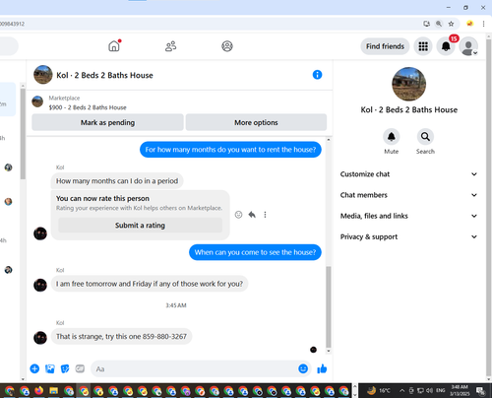Screen dimensions: 492x398
Task: Open the Facebook Home icon
Action: click(x=114, y=46)
